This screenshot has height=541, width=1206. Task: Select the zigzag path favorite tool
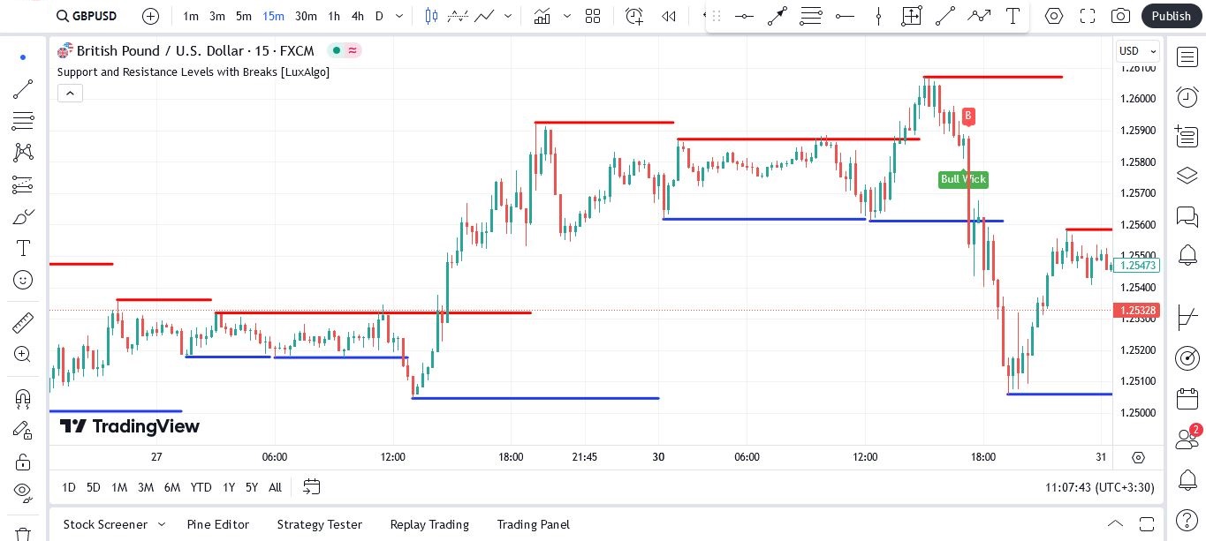click(979, 16)
